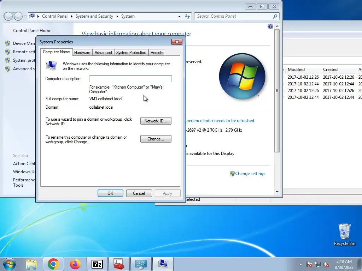362x271 pixels.
Task: Click the network tray icon
Action: 318,264
